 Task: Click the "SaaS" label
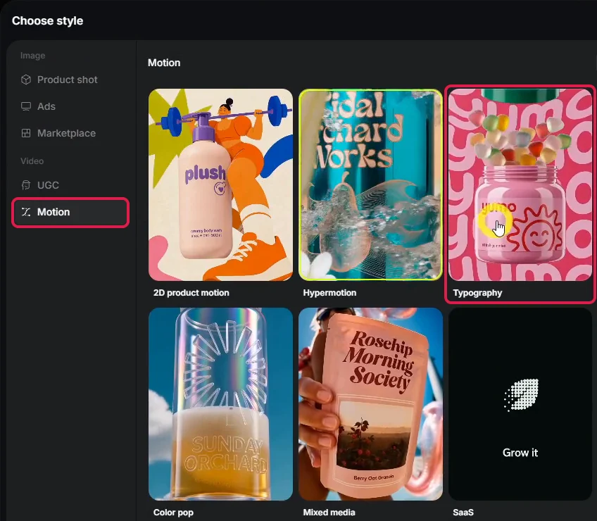pos(463,513)
